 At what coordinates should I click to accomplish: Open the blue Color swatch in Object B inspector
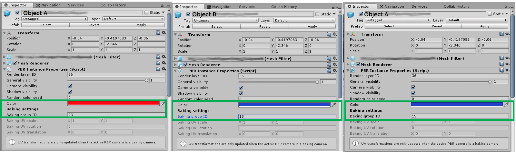pos(284,105)
